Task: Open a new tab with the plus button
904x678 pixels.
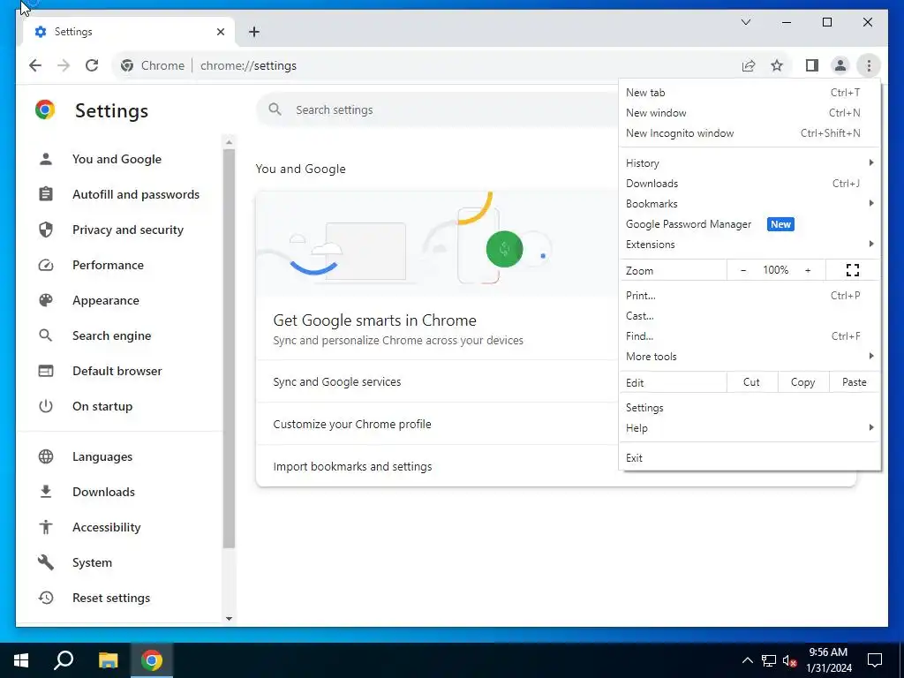Action: [x=254, y=32]
